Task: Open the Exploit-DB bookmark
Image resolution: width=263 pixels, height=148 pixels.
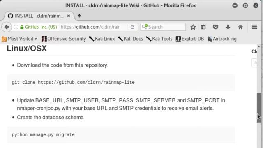Action: coord(190,39)
